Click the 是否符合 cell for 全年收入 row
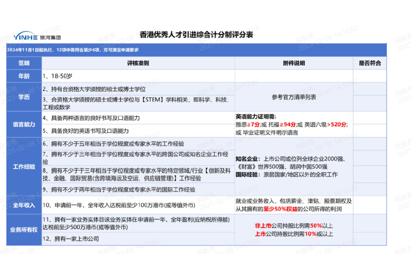This screenshot has height=254, width=411. point(370,205)
